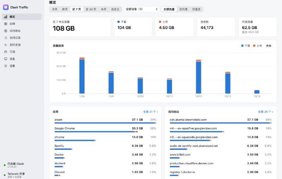Open the 全部 21 个 apps link
The width and height of the screenshot is (282, 179).
pyautogui.click(x=151, y=112)
